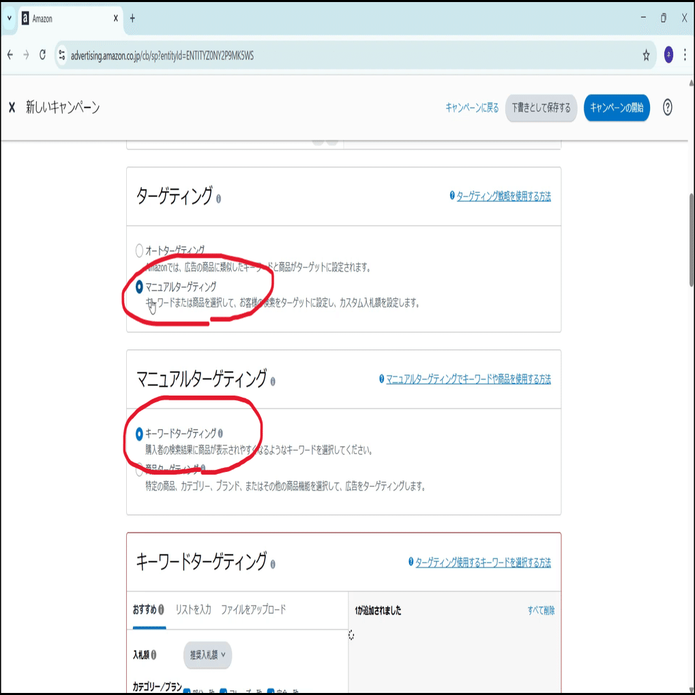Open ターゲティング戦略を使用する方法 link
695x695 pixels.
coord(503,196)
